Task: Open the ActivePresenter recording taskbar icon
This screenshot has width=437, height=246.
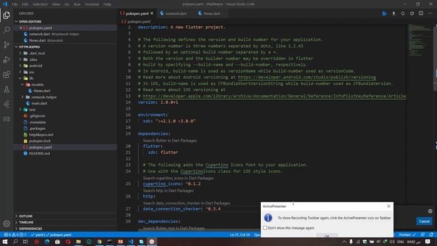Action: pos(152,241)
